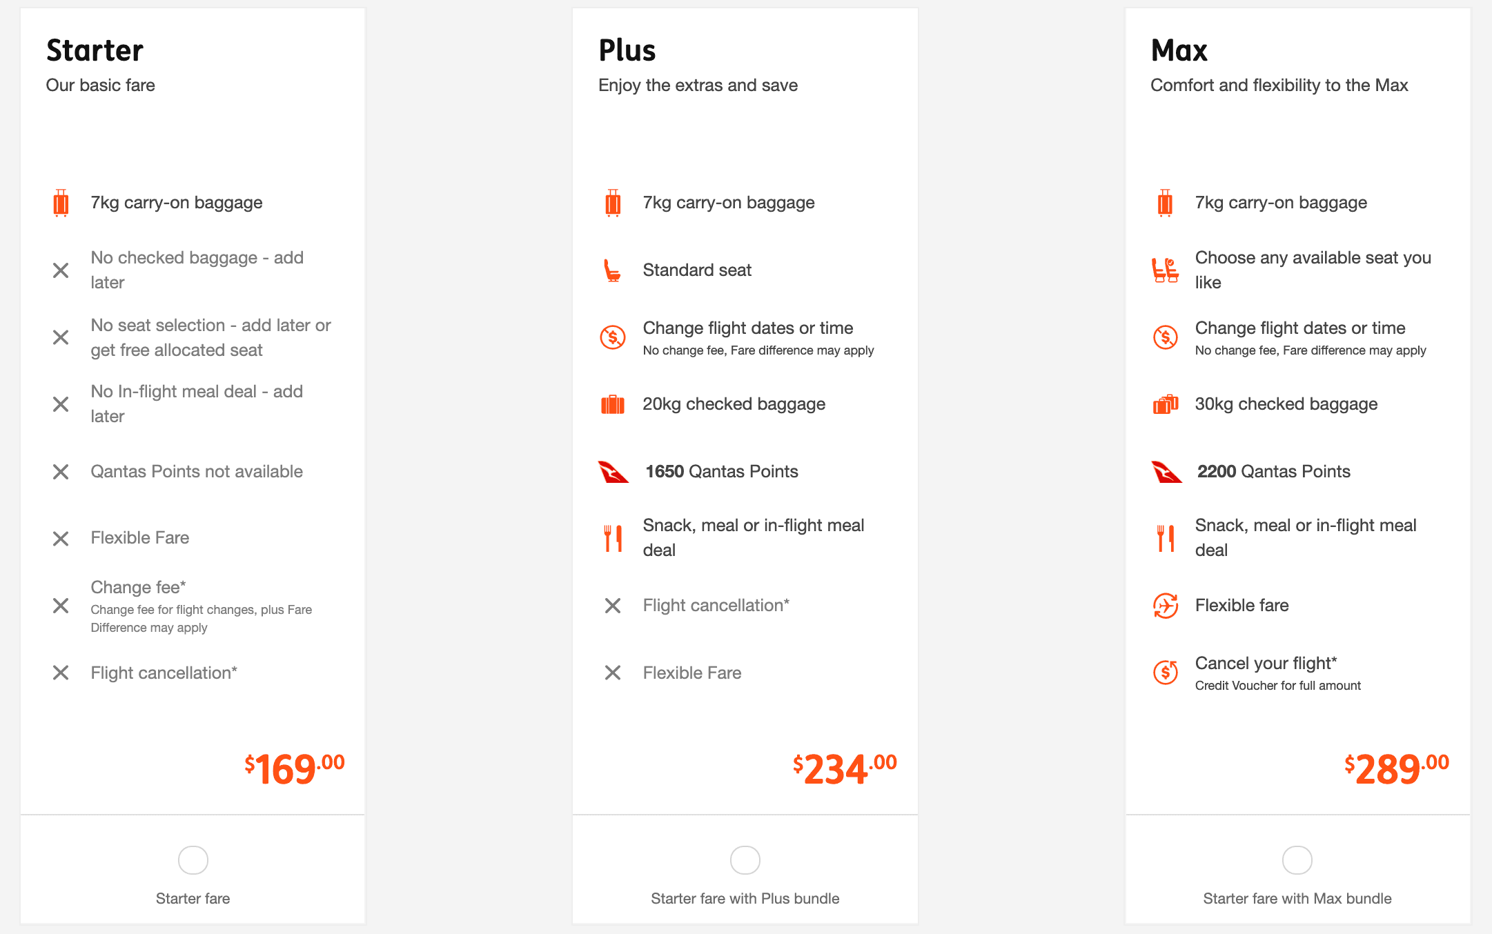Click the Standard seat icon in Plus
This screenshot has height=934, width=1492.
[x=612, y=270]
